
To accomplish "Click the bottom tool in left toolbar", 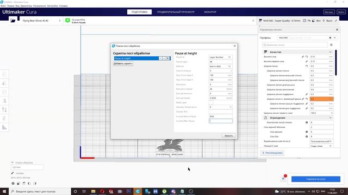I will pyautogui.click(x=4, y=127).
